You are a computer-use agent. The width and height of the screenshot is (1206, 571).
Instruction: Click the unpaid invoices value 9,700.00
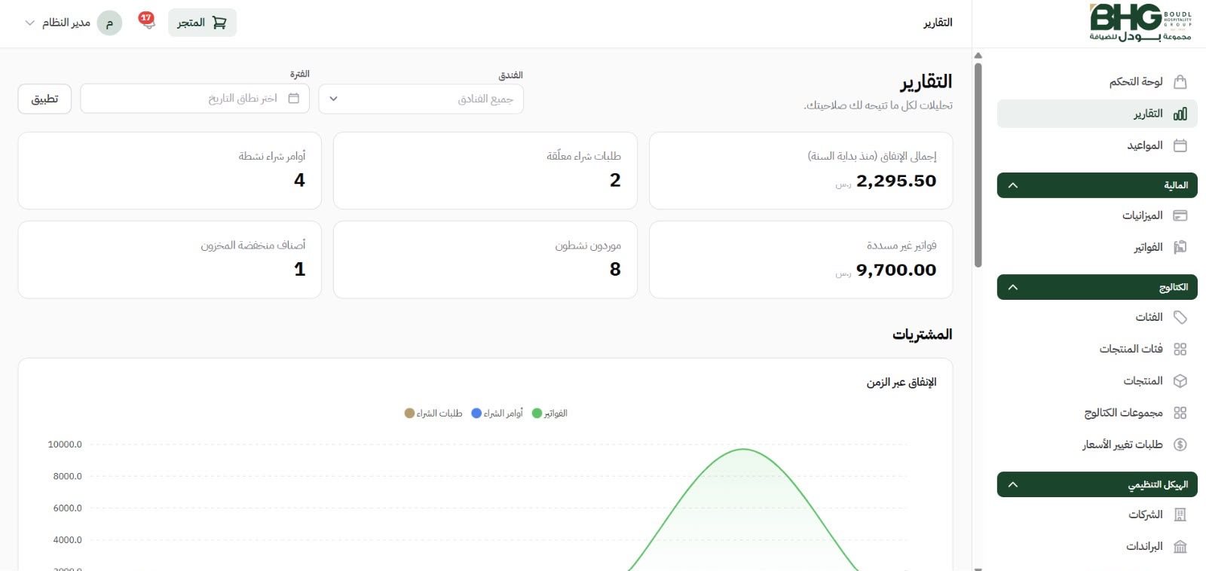click(x=896, y=270)
